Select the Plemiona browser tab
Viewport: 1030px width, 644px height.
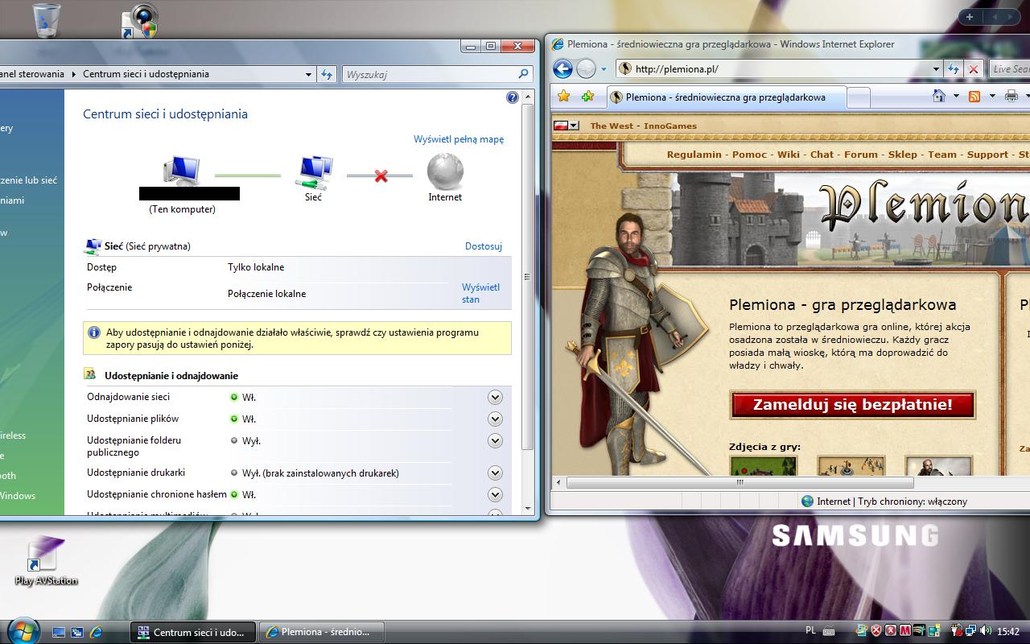727,97
